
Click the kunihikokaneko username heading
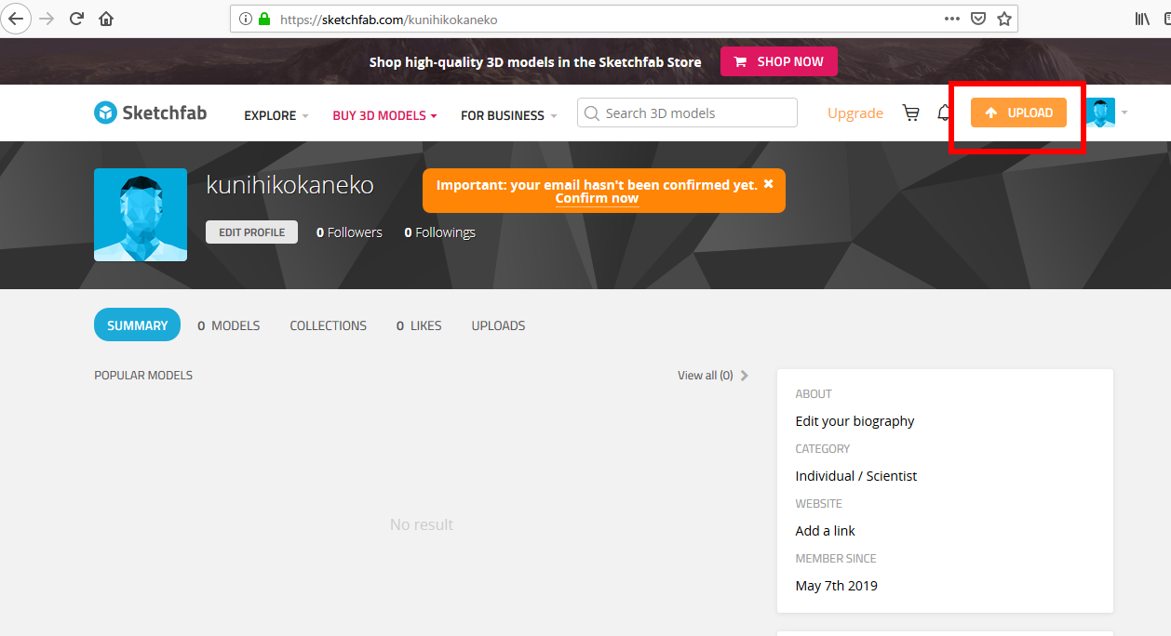coord(289,185)
